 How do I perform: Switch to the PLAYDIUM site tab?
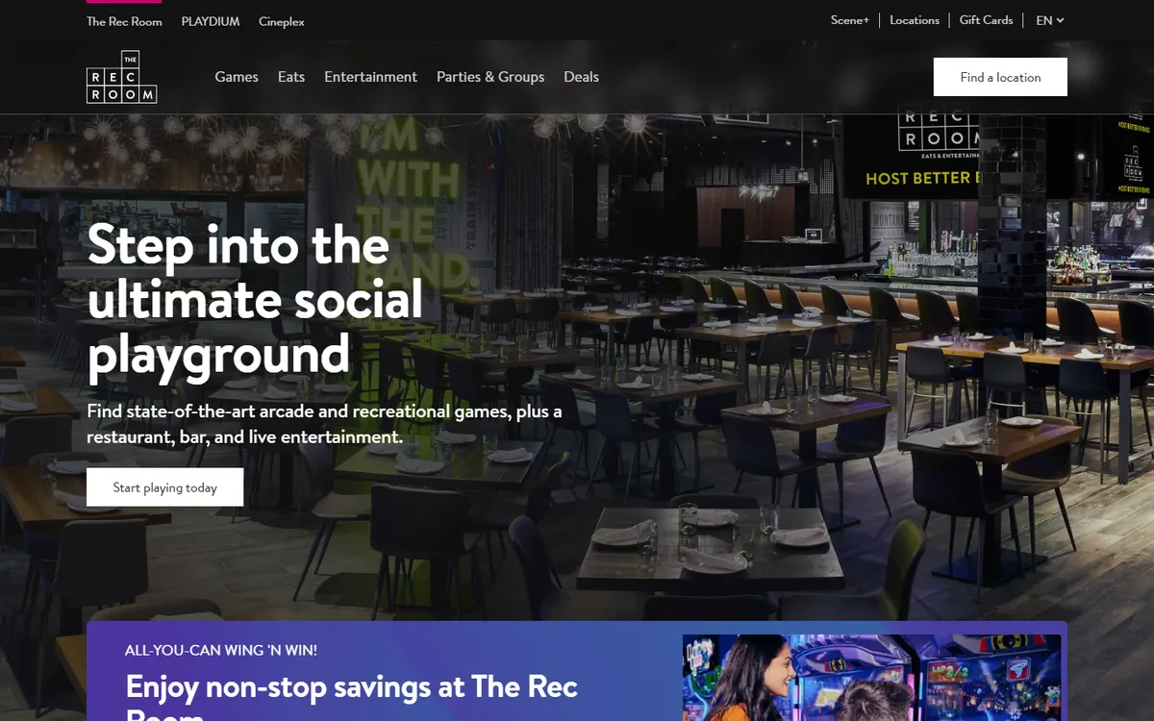coord(211,21)
